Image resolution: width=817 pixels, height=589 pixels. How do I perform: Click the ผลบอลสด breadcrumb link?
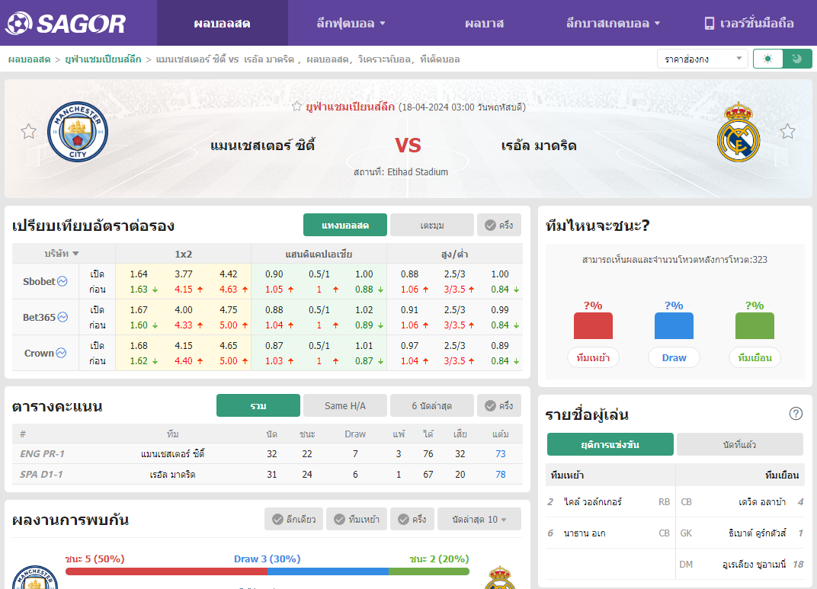tap(29, 59)
